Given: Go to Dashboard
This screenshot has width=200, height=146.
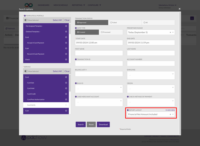Looking at the screenshot, I should (44, 5).
